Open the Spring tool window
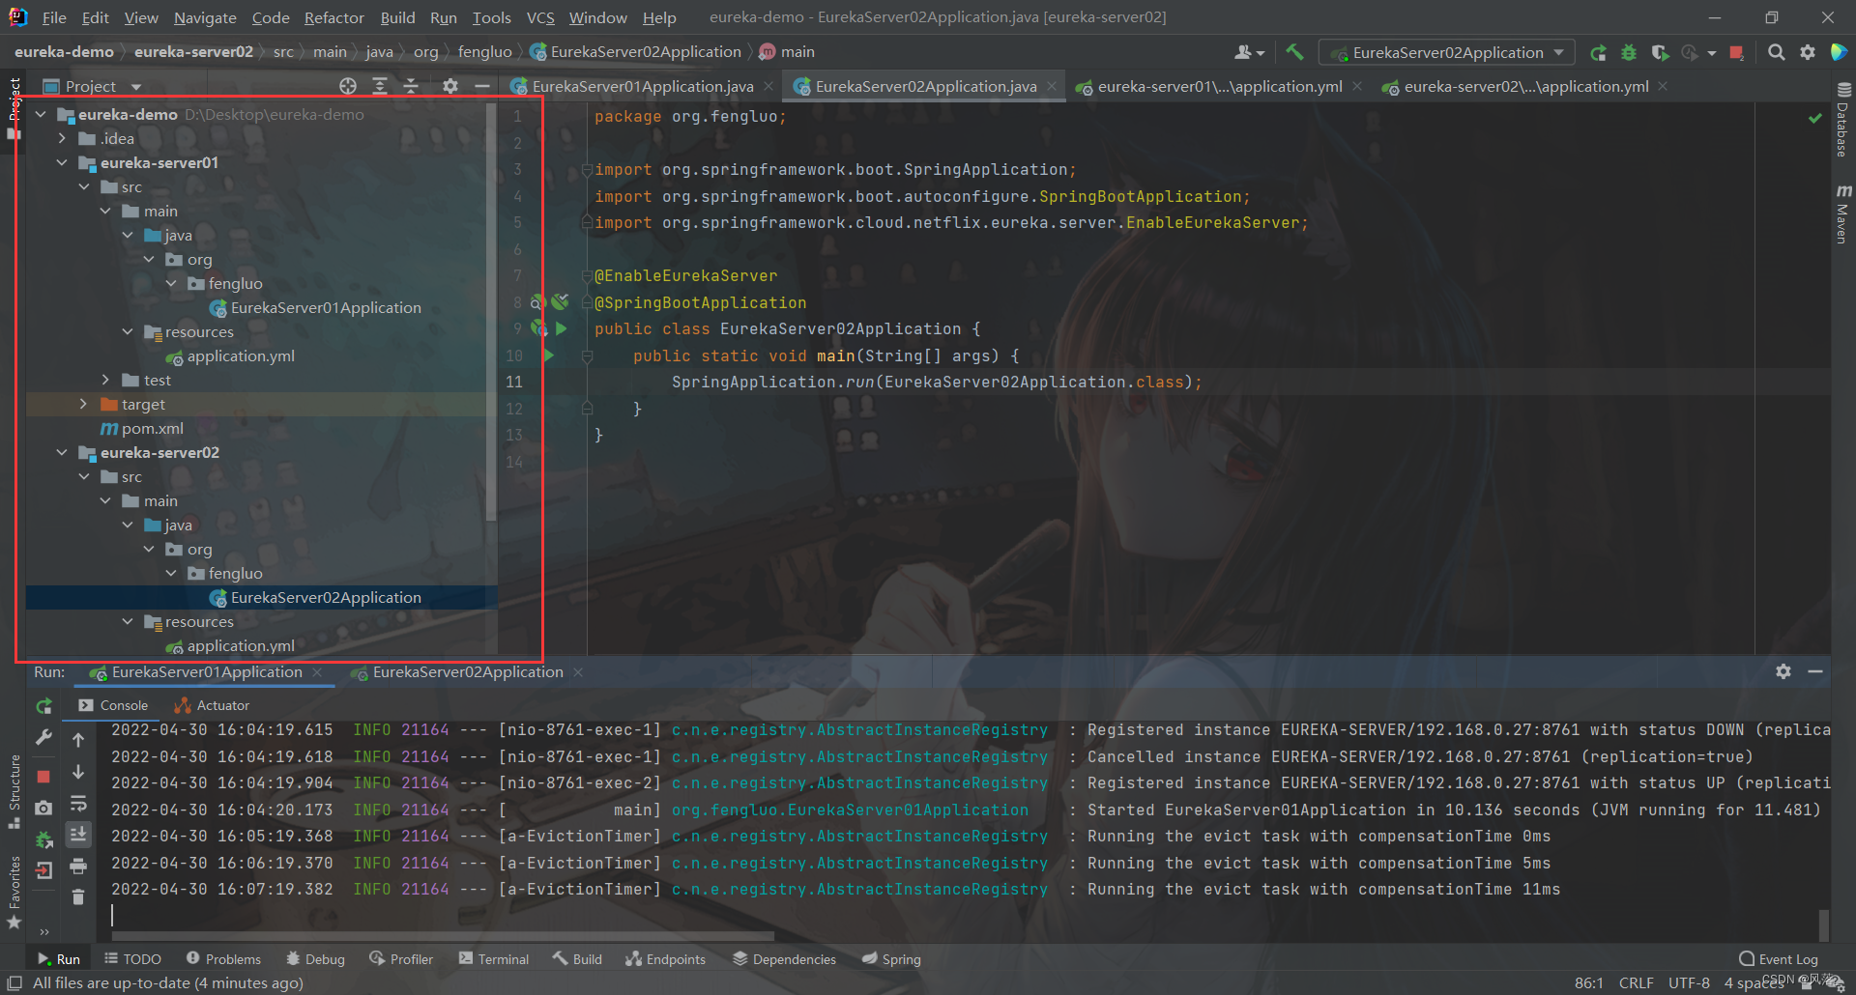This screenshot has height=995, width=1856. point(890,959)
